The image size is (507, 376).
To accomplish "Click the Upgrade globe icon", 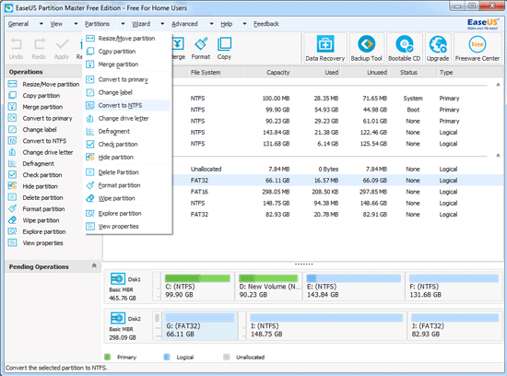I will (x=438, y=44).
